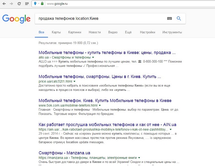The width and height of the screenshot is (215, 166).
Task: Click the blue magnifier search button
Action: point(179,18)
